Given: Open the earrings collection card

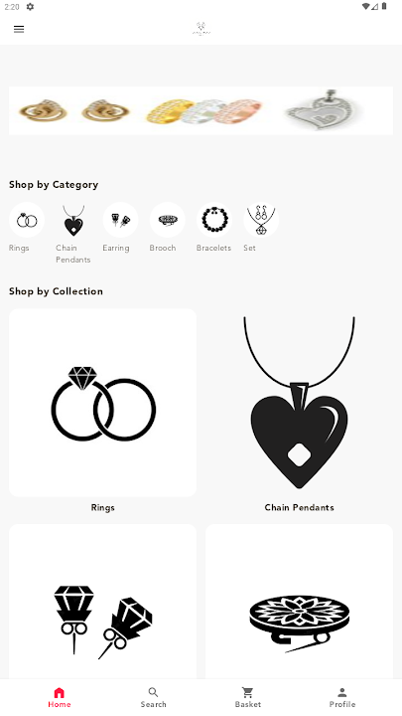Looking at the screenshot, I should point(102,602).
